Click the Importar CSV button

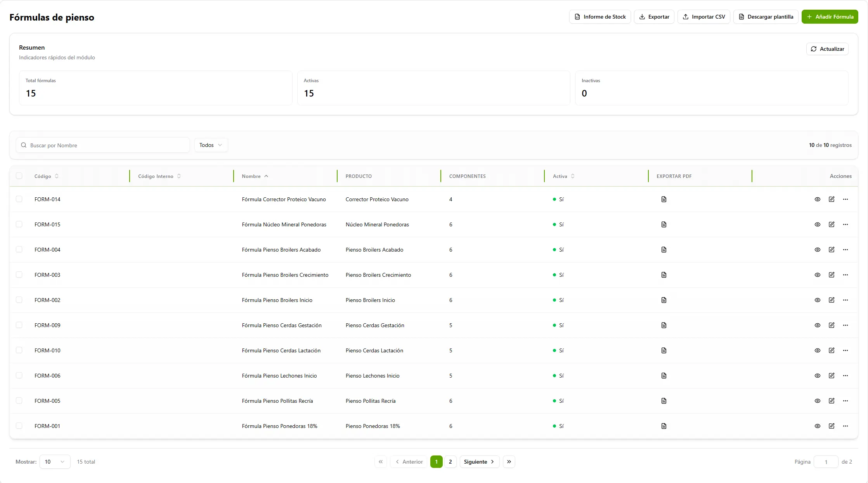(703, 17)
